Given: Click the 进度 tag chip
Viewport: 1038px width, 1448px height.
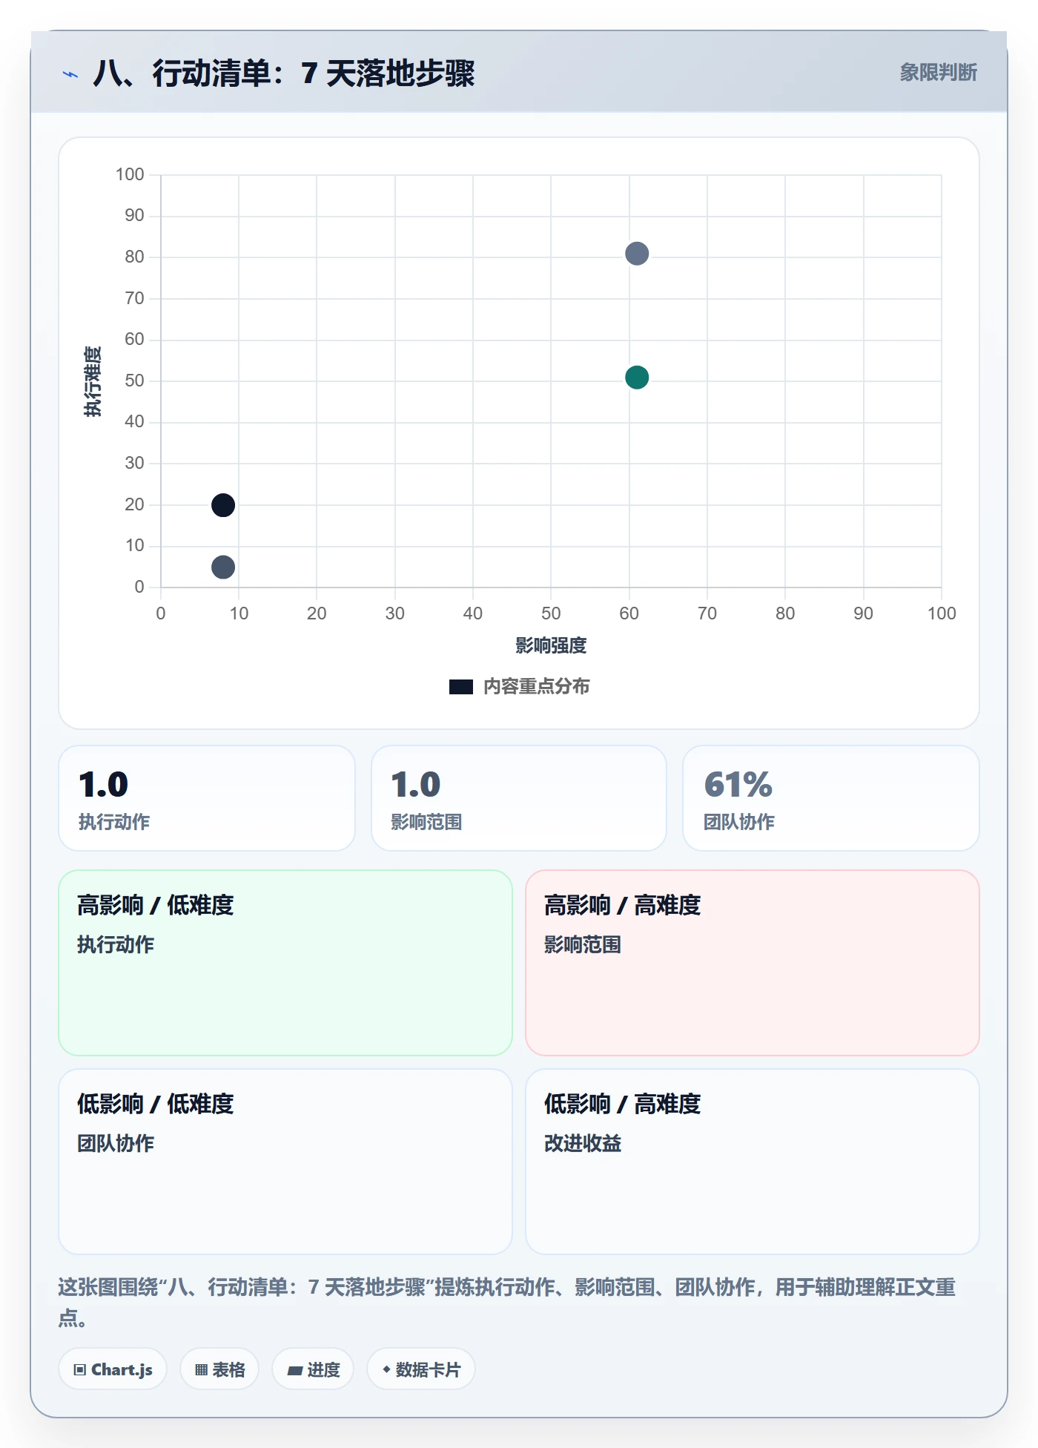Looking at the screenshot, I should pyautogui.click(x=313, y=1369).
